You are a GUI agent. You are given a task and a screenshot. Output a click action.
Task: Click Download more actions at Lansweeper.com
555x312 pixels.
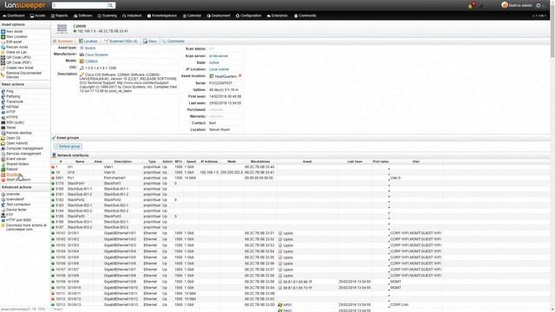click(26, 227)
